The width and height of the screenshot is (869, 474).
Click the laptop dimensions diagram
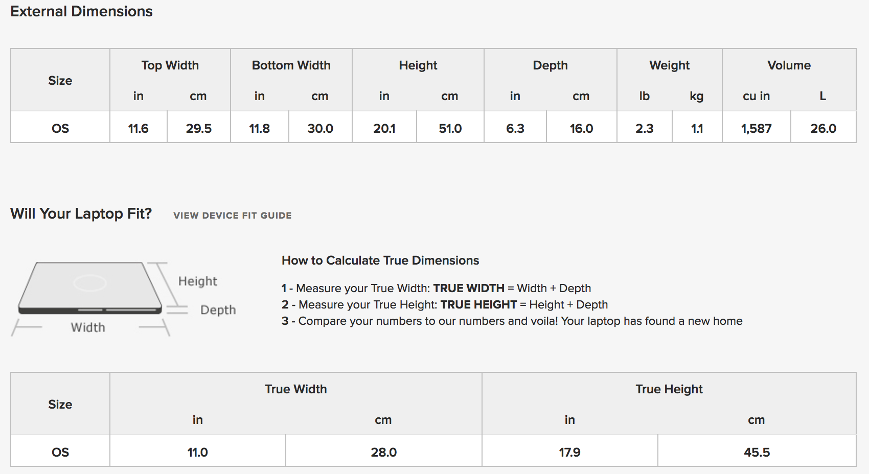pos(124,299)
